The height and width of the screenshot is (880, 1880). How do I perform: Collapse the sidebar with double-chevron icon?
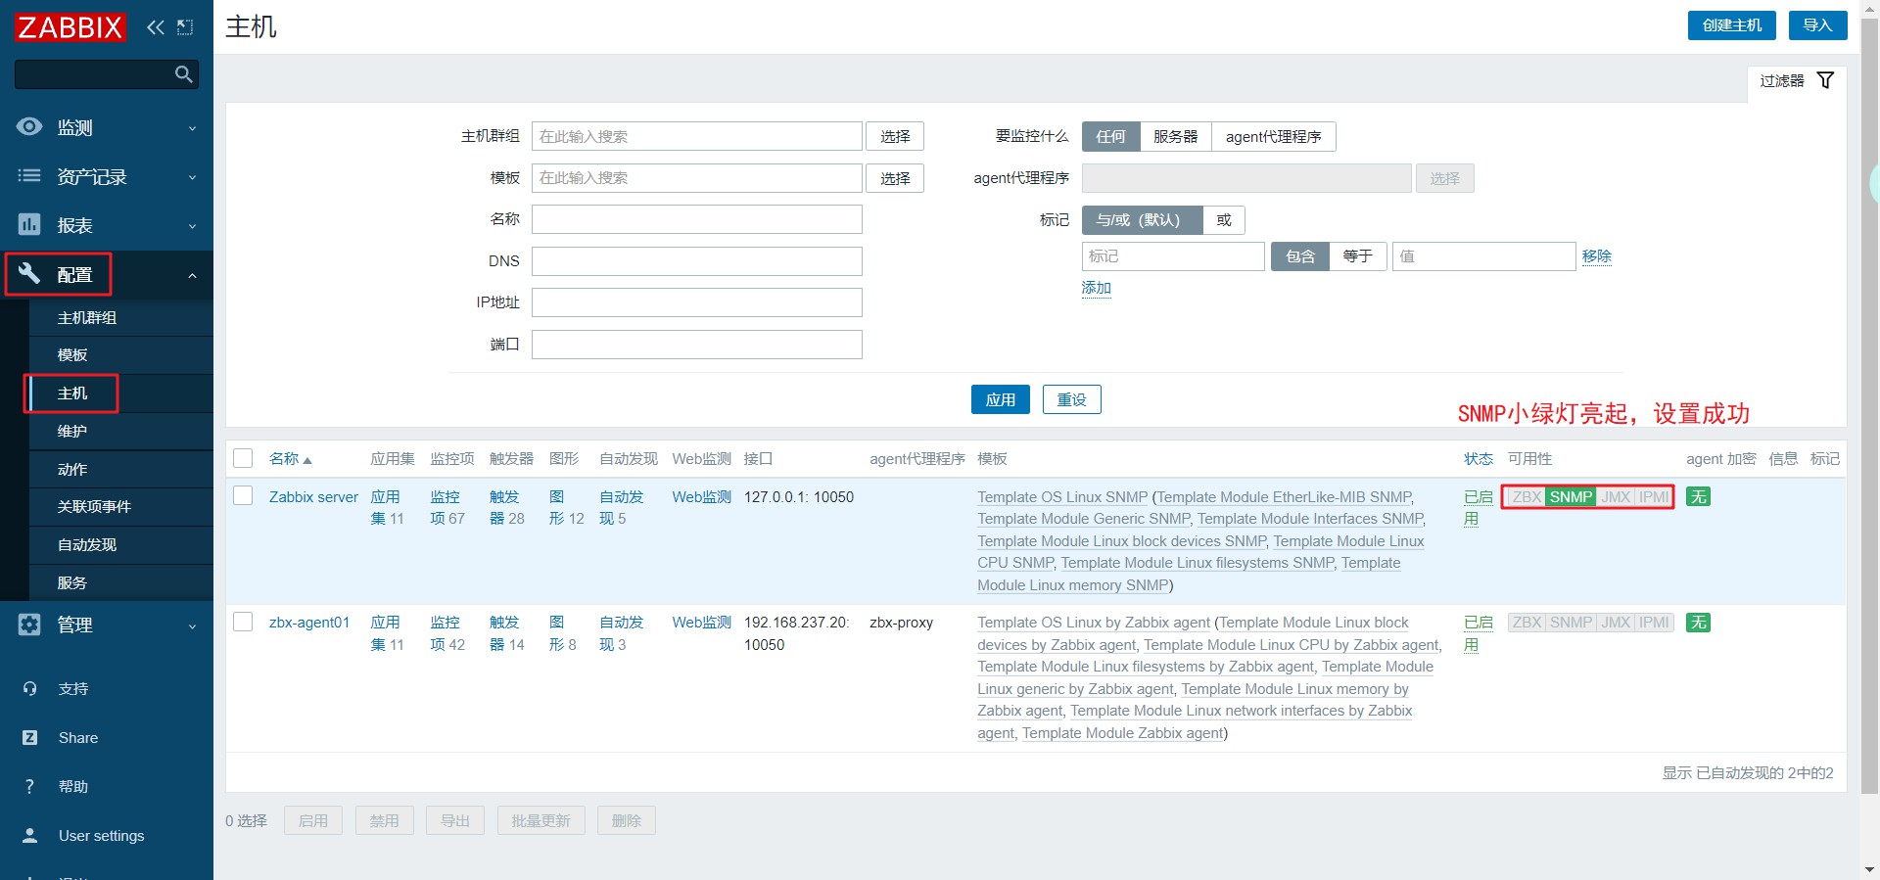coord(155,27)
